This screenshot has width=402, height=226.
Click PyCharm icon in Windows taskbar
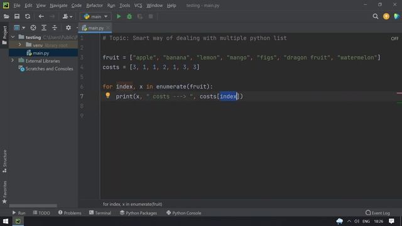coord(18,221)
